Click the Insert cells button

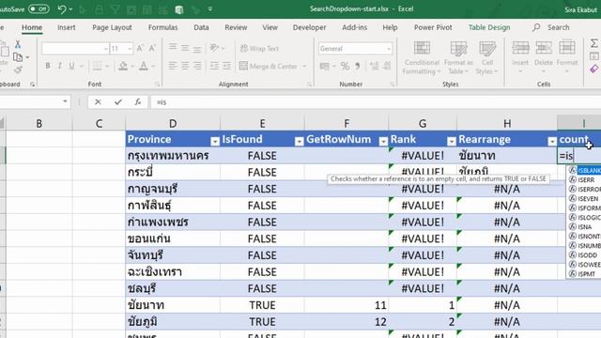[520, 57]
